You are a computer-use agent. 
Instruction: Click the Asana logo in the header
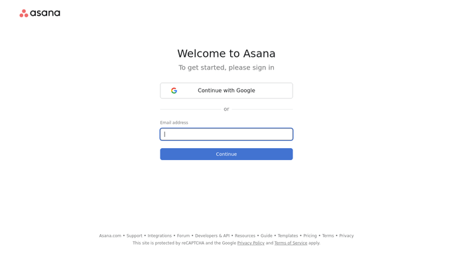[40, 13]
